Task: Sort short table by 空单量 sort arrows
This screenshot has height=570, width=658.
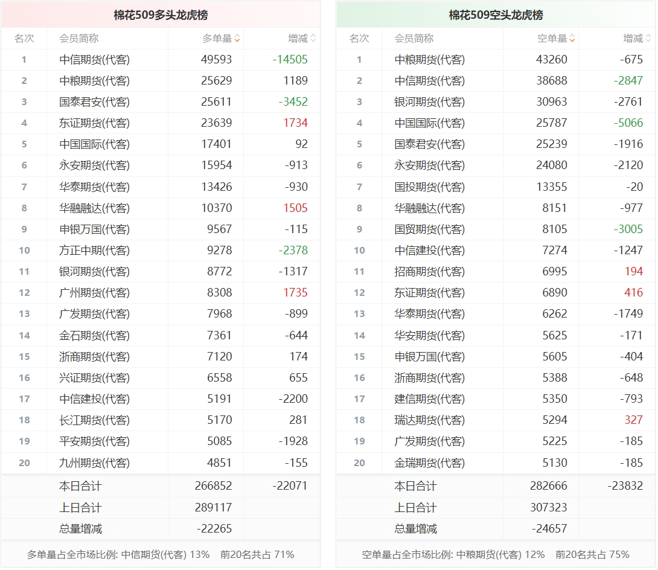Action: [x=572, y=39]
